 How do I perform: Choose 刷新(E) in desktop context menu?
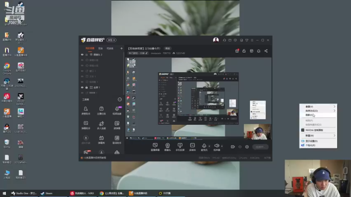tap(318, 115)
